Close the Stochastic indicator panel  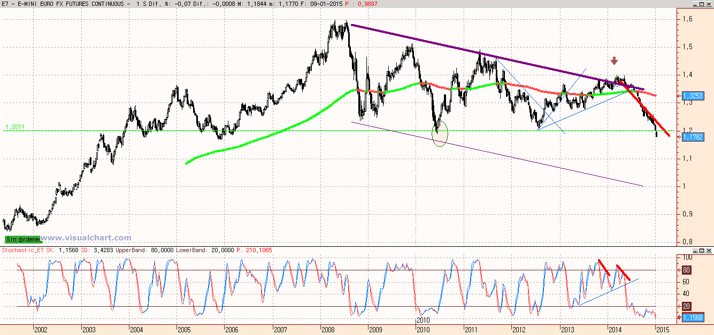tap(708, 250)
